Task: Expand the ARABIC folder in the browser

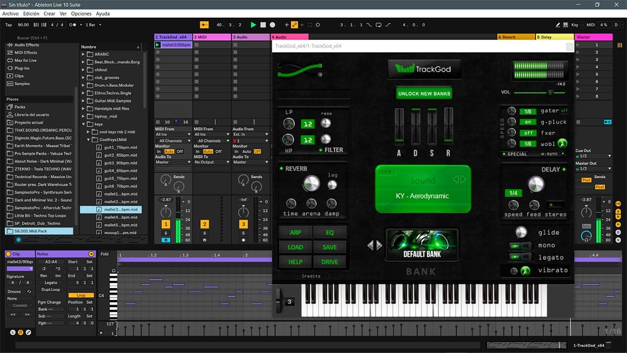Action: [83, 54]
